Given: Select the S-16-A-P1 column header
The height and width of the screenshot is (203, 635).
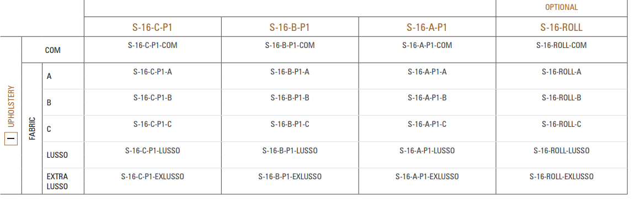Looking at the screenshot, I should [x=427, y=27].
